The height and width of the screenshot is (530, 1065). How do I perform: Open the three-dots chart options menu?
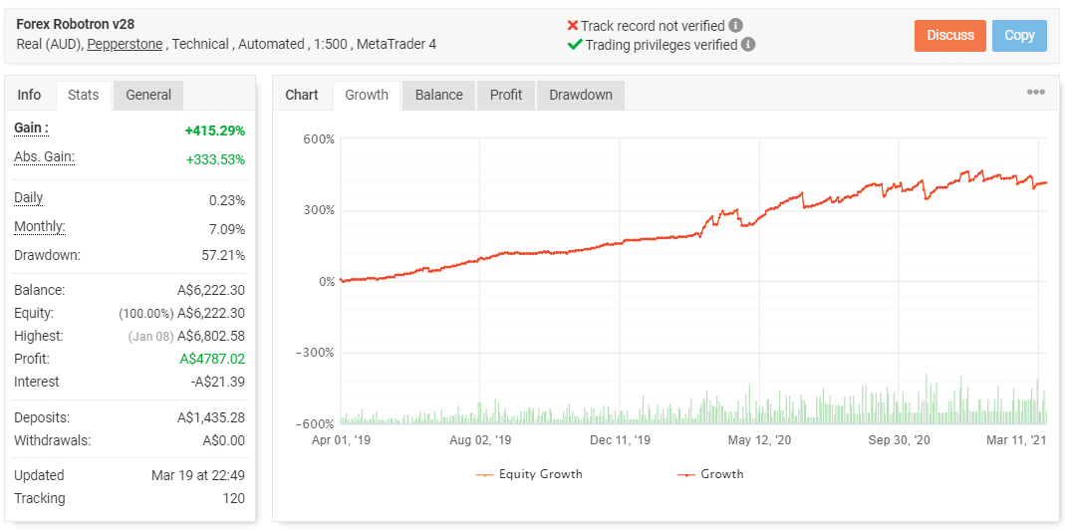point(1036,93)
